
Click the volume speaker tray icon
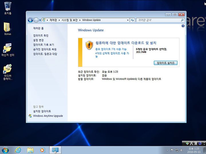point(182,150)
